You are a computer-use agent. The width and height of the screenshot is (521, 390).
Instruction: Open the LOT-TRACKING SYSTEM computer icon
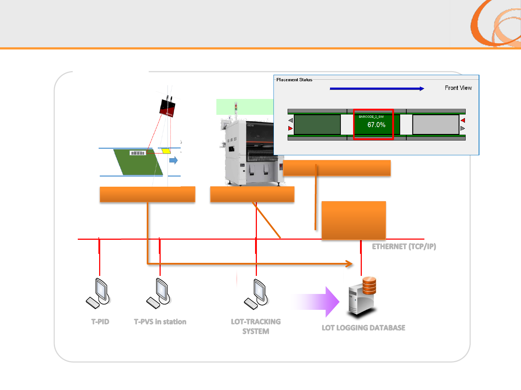click(256, 294)
